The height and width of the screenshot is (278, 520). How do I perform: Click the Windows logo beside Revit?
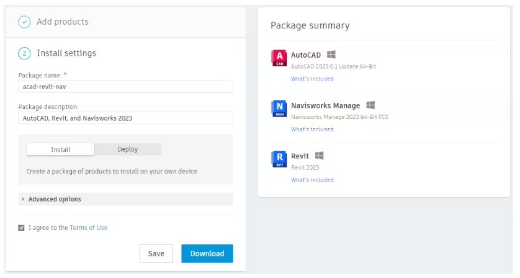click(320, 155)
